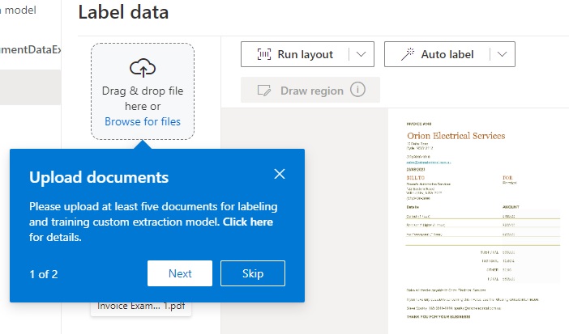Click the Next button in the tour
Image resolution: width=569 pixels, height=334 pixels.
coord(180,273)
